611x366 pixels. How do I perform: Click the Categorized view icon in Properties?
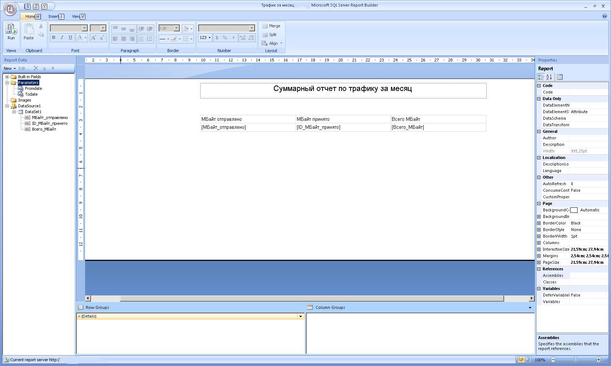(x=541, y=77)
